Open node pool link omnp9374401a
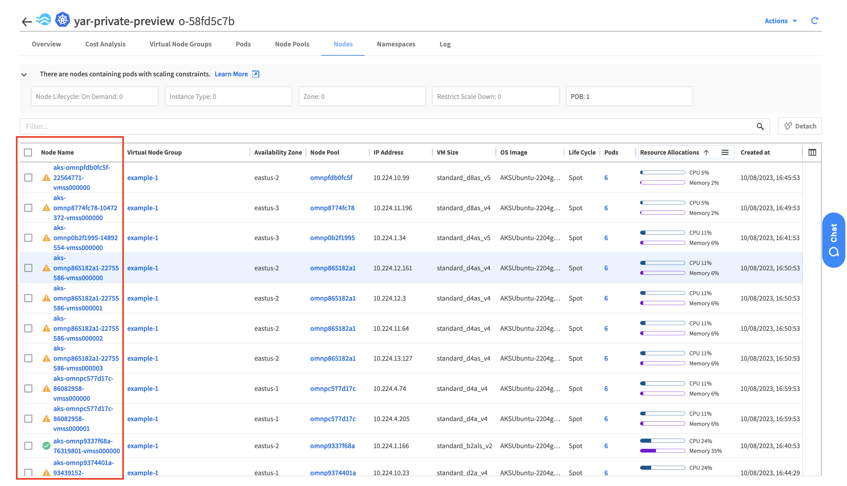 coord(333,473)
